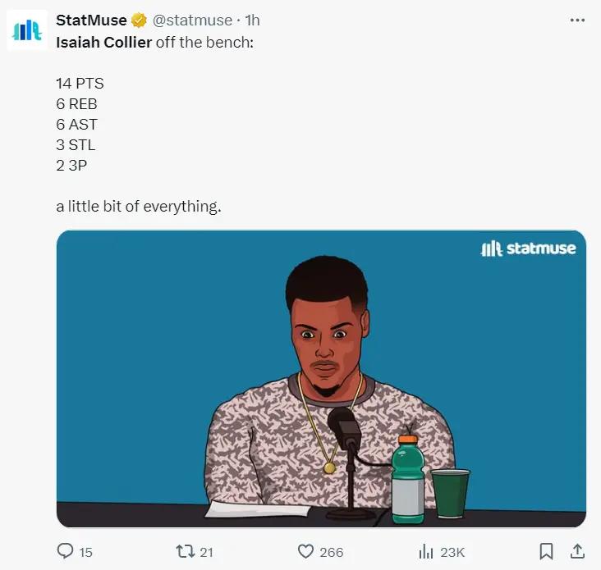Open the StatMuse display name link
The width and height of the screenshot is (601, 570).
tap(91, 21)
